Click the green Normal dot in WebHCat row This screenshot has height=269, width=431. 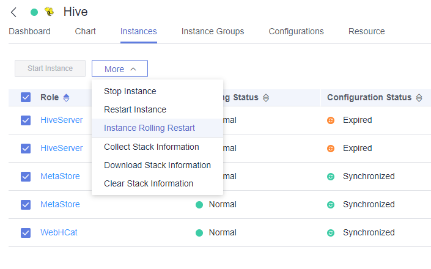[x=199, y=233]
